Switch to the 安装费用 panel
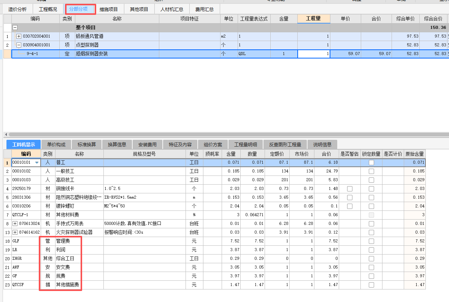This screenshot has height=302, width=449. (147, 144)
